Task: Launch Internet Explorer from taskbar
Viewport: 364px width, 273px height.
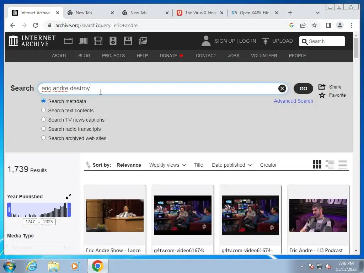Action: point(32,266)
